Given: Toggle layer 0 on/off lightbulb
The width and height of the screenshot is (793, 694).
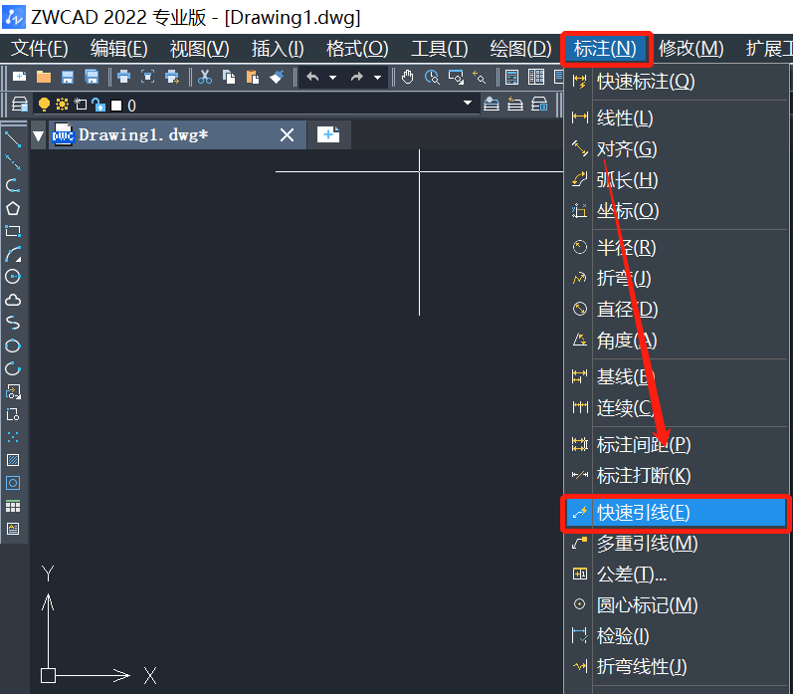Looking at the screenshot, I should (x=44, y=105).
